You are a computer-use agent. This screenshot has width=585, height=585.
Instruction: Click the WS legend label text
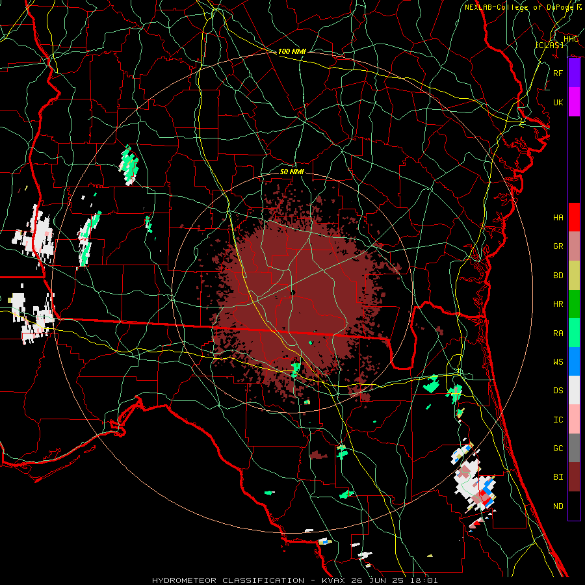click(x=558, y=361)
